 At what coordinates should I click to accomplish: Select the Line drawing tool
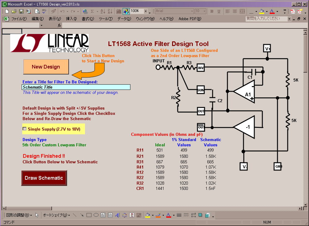[x=74, y=215]
